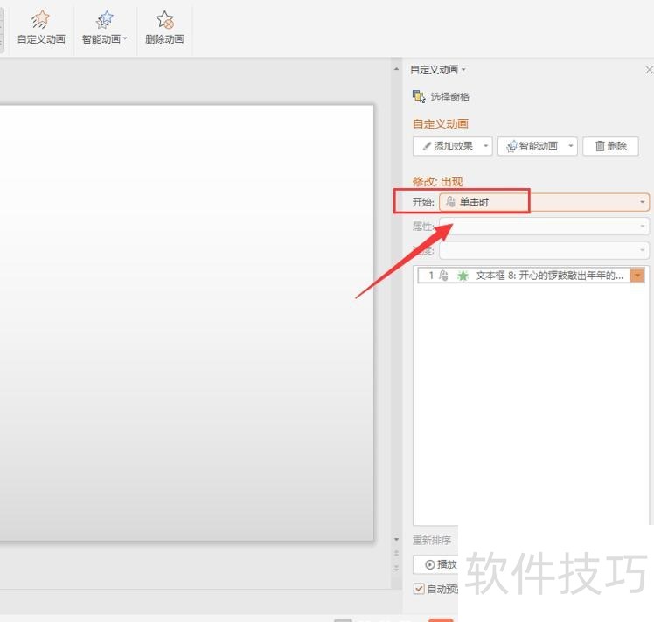Viewport: 654px width, 622px height.
Task: Click the slide canvas area
Action: click(x=186, y=323)
